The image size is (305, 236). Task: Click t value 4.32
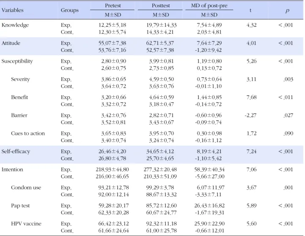252,25
